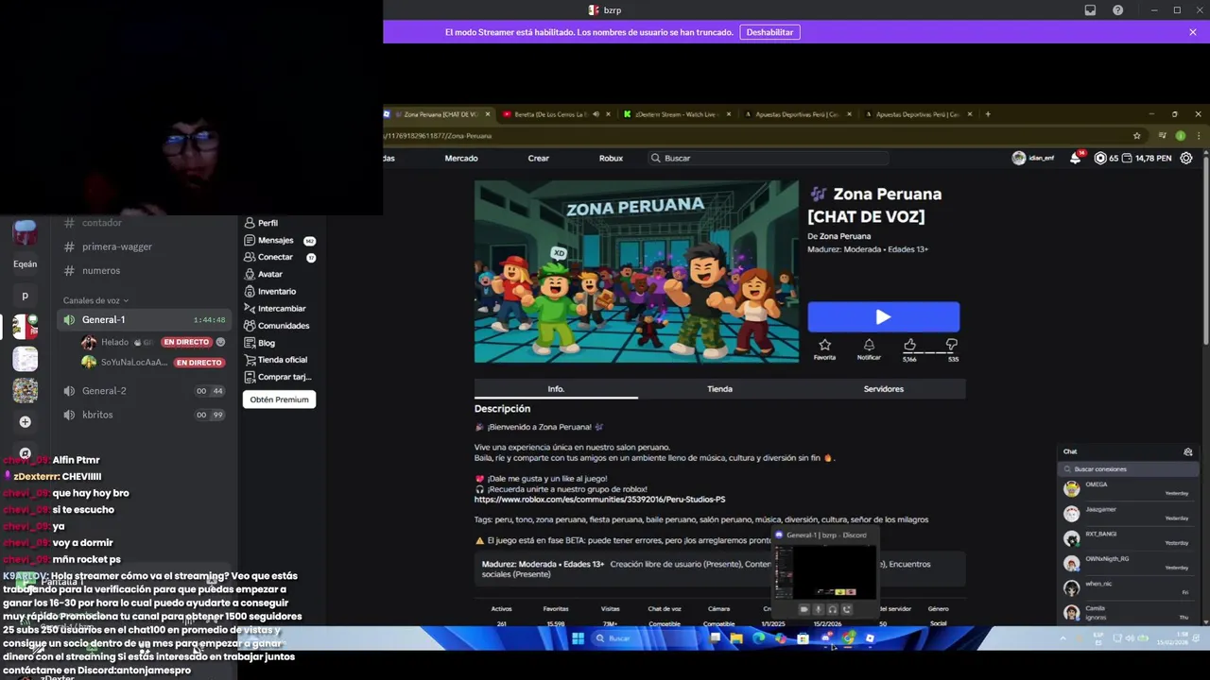Image resolution: width=1210 pixels, height=680 pixels.
Task: Open Comprar tarjeta in the Roblox sidebar
Action: (277, 377)
